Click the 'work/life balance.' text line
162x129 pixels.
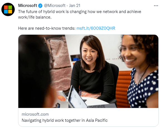[x=35, y=17]
